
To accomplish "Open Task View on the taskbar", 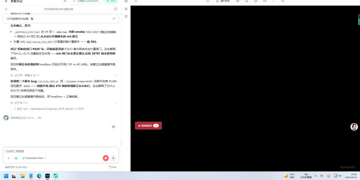I will [14, 176].
